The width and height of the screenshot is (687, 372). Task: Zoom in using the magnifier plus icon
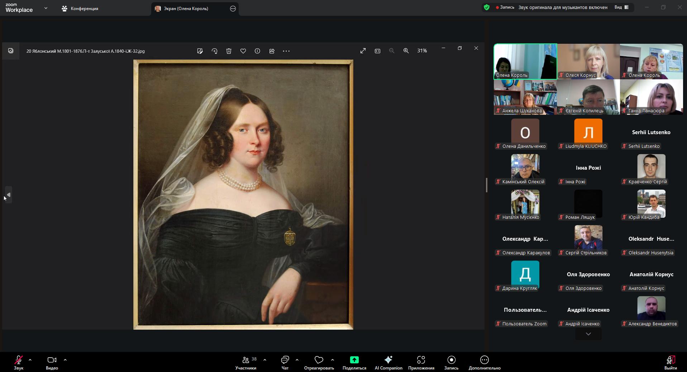(406, 51)
